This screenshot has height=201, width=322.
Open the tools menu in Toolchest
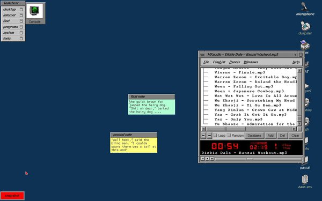pyautogui.click(x=13, y=39)
